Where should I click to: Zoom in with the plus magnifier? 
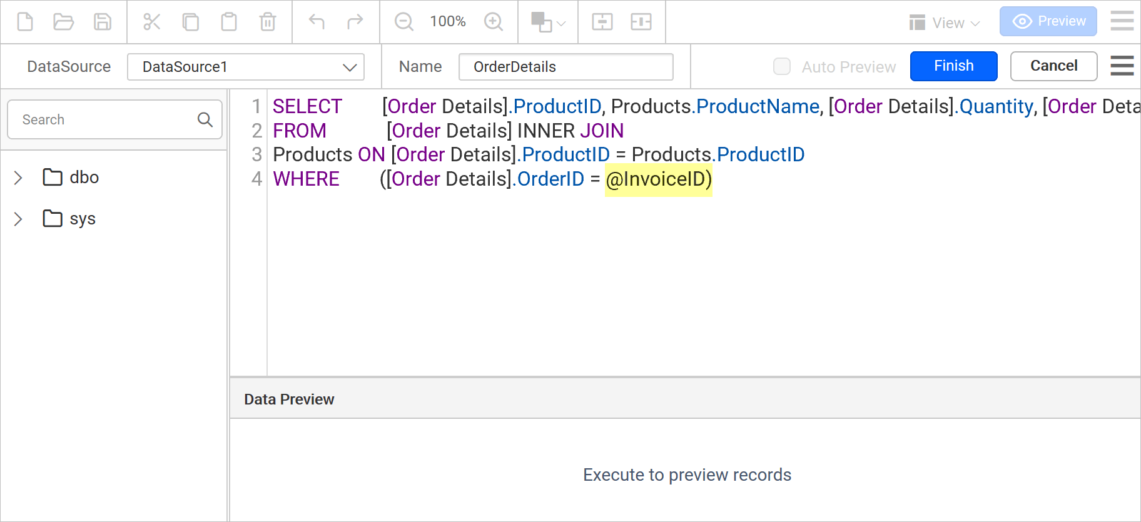click(494, 22)
